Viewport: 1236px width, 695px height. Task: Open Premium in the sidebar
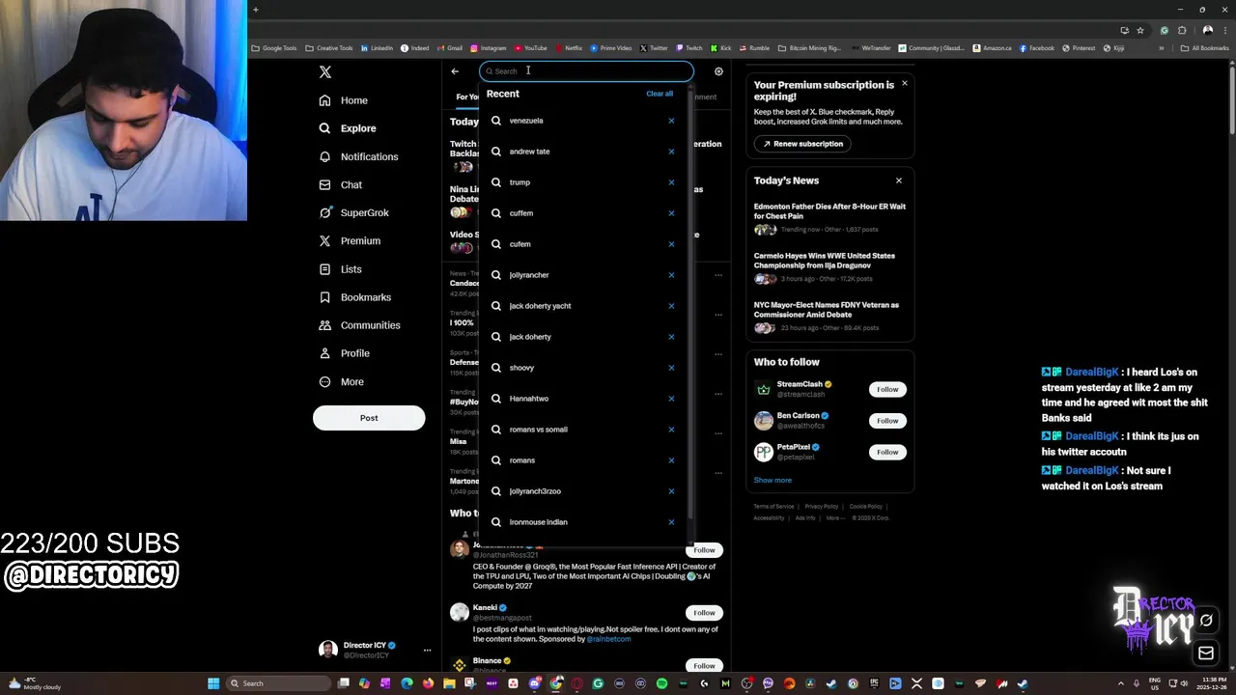(x=350, y=240)
